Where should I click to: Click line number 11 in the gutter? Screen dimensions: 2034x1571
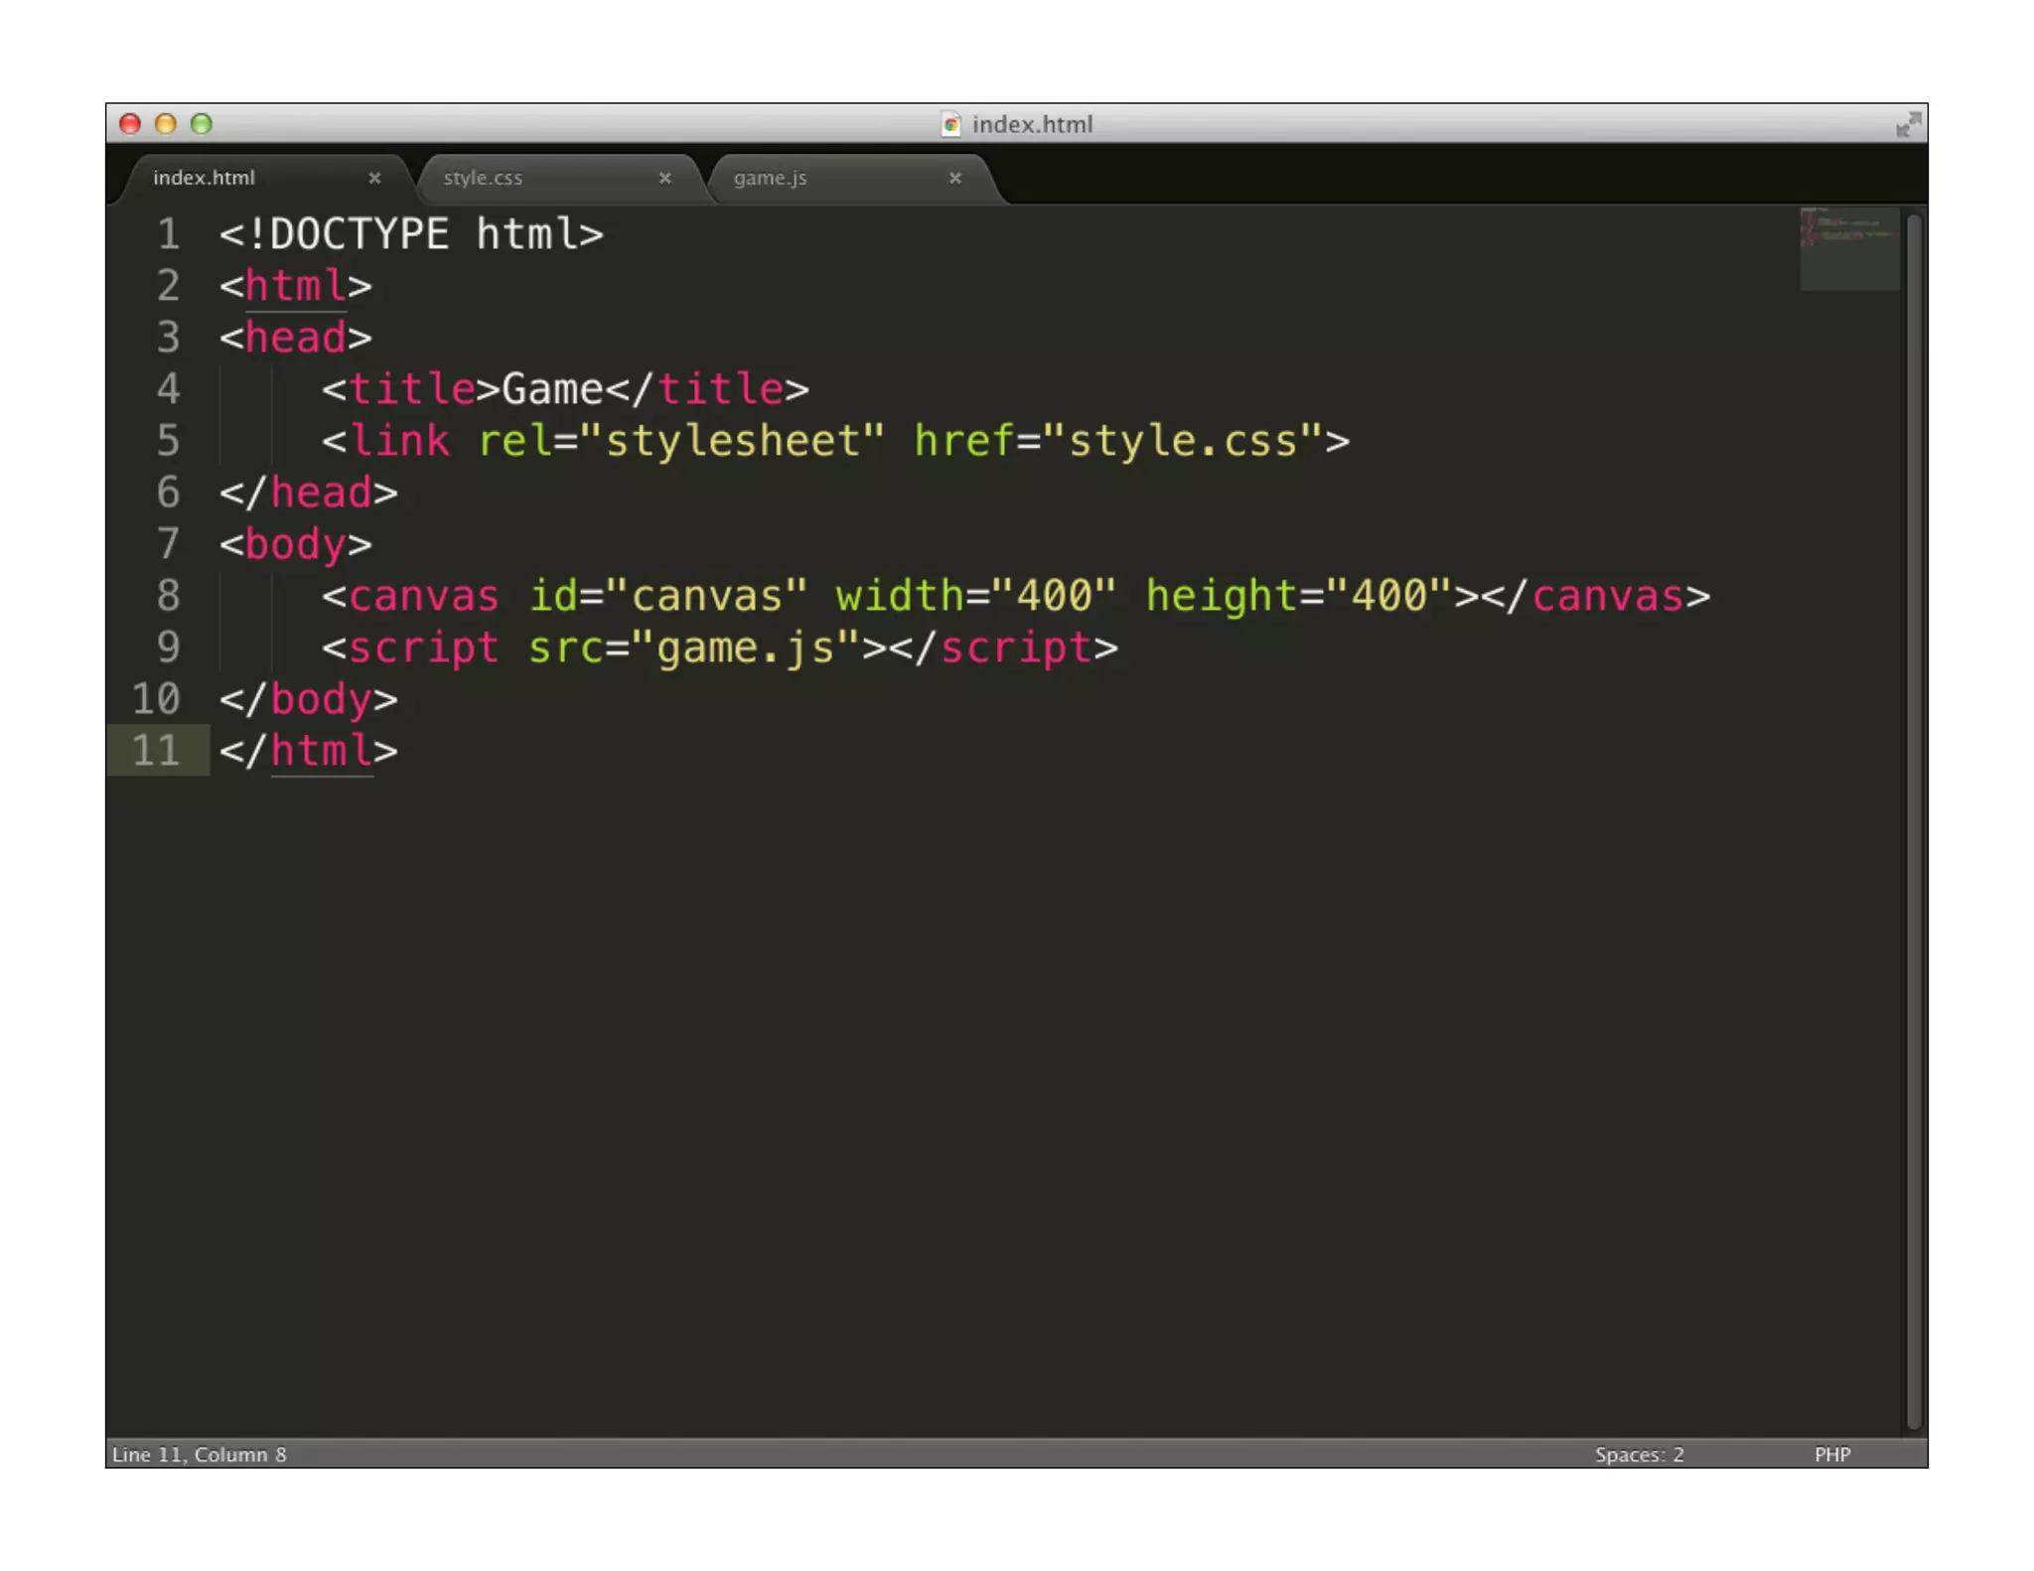pyautogui.click(x=156, y=751)
